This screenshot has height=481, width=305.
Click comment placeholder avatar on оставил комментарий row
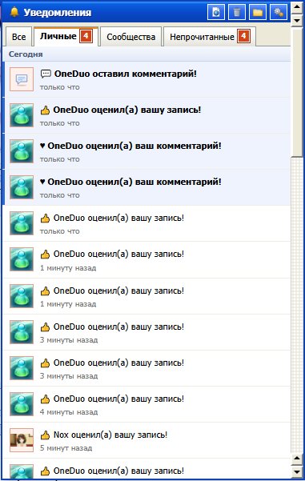[22, 79]
